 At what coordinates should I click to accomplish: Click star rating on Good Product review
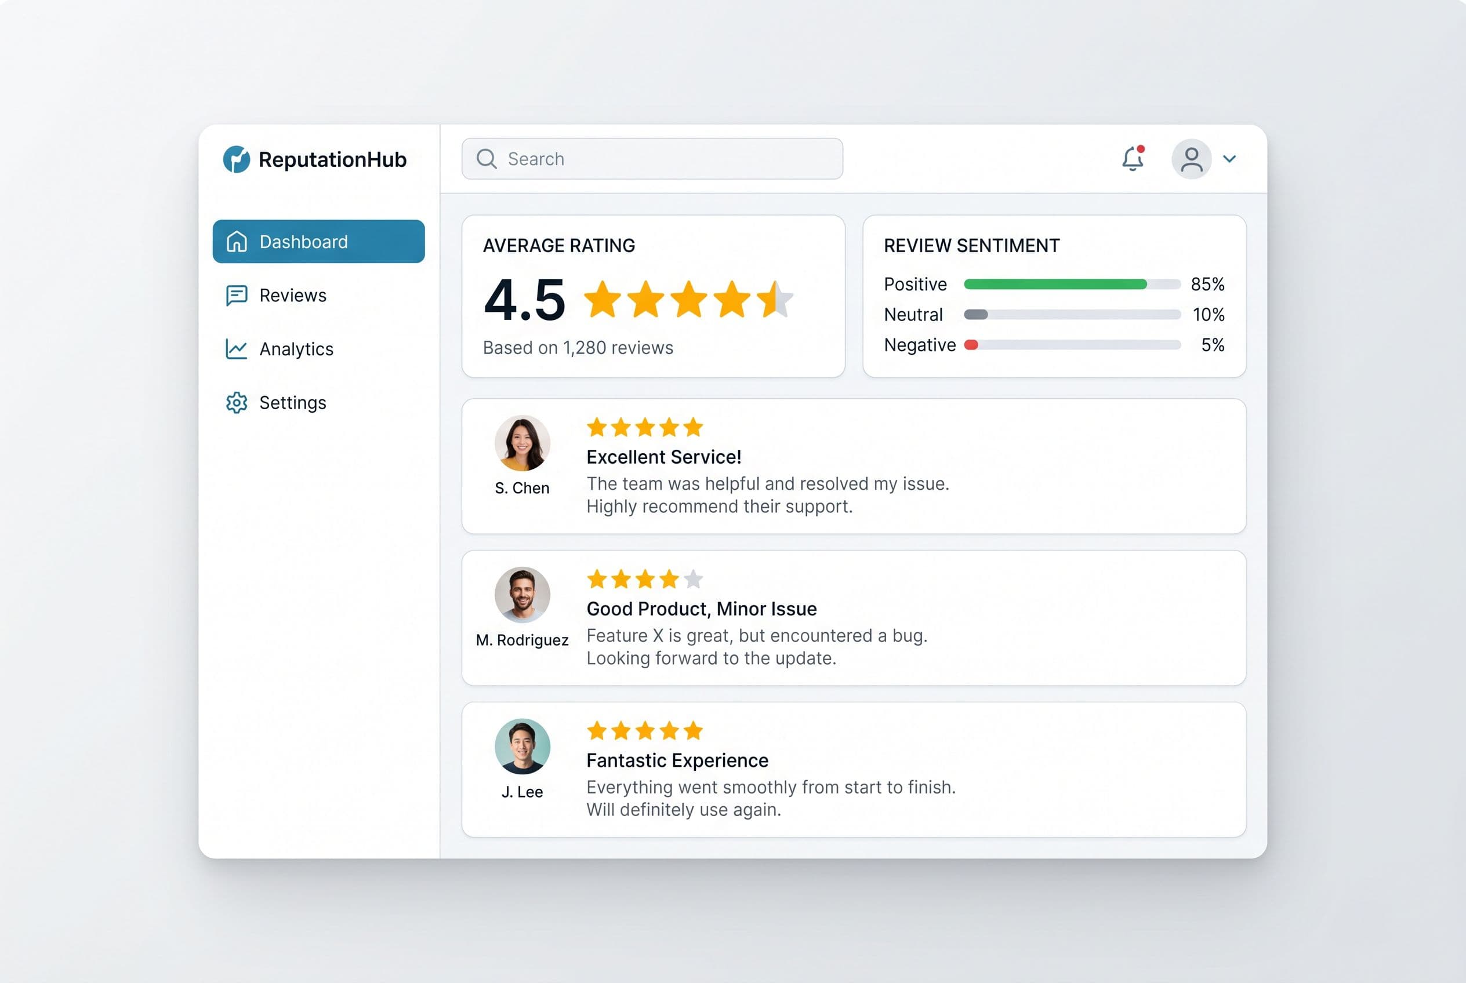pyautogui.click(x=645, y=579)
